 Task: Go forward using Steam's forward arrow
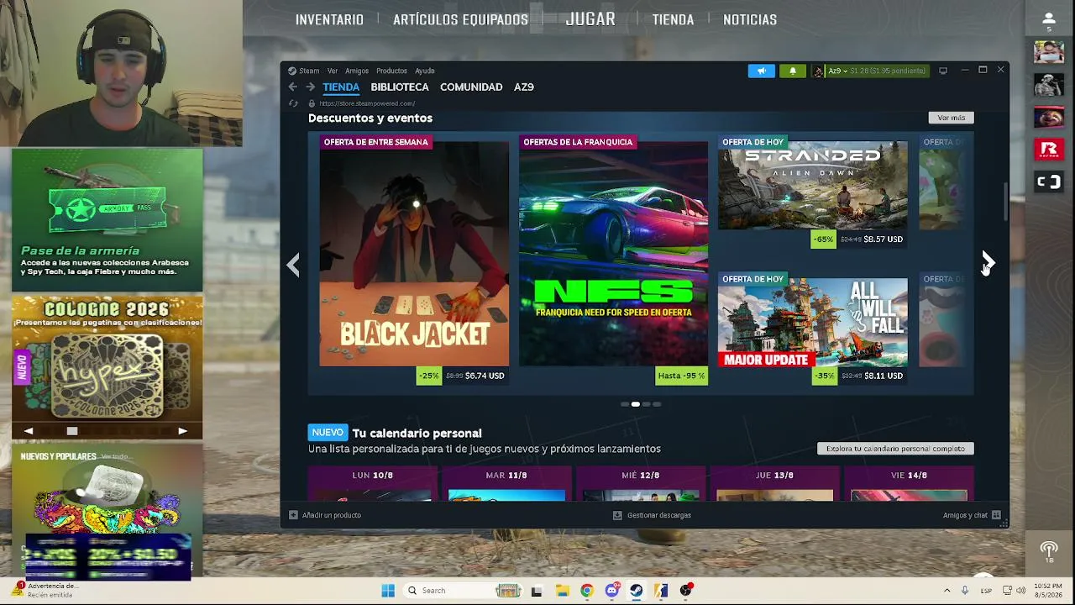[310, 87]
